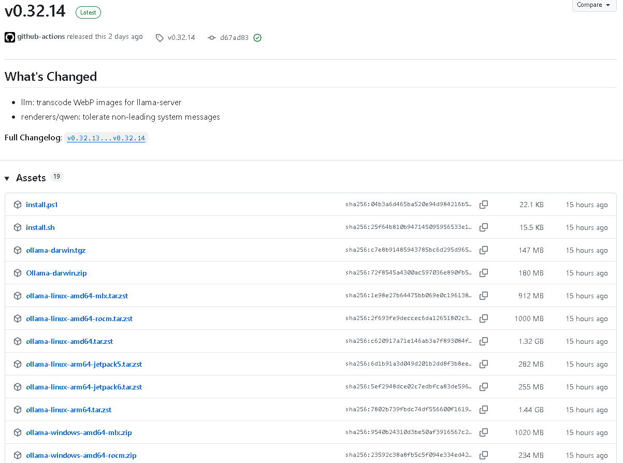Image resolution: width=623 pixels, height=463 pixels.
Task: Copy sha256 for ollama-windows-amd64-rocm.zip
Action: tap(484, 455)
